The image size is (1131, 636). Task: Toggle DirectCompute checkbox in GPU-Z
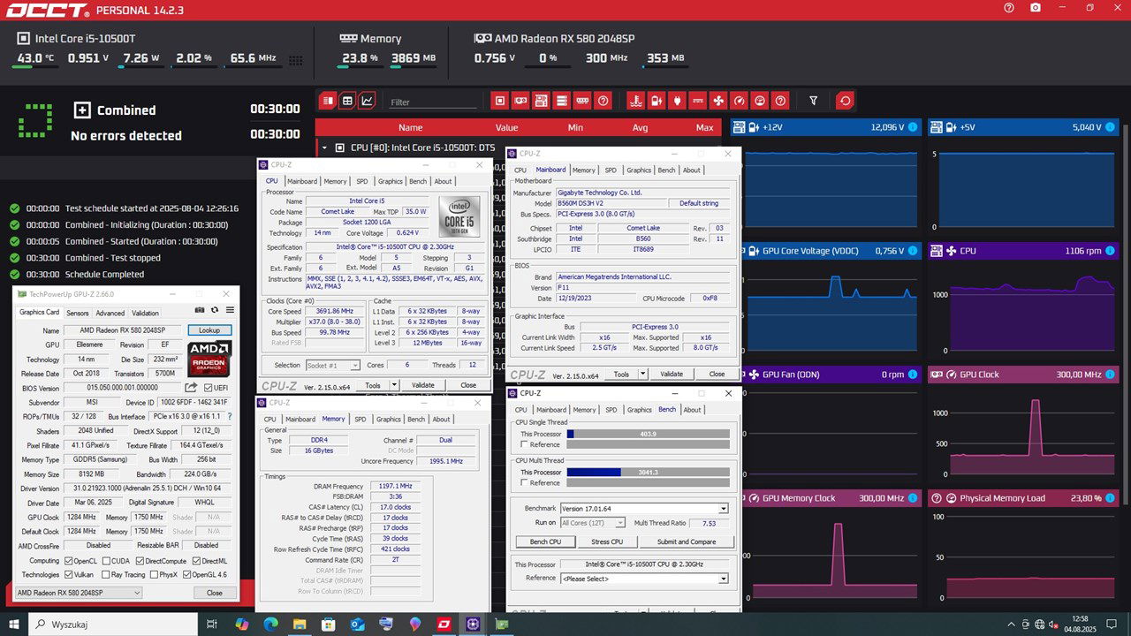click(x=140, y=560)
